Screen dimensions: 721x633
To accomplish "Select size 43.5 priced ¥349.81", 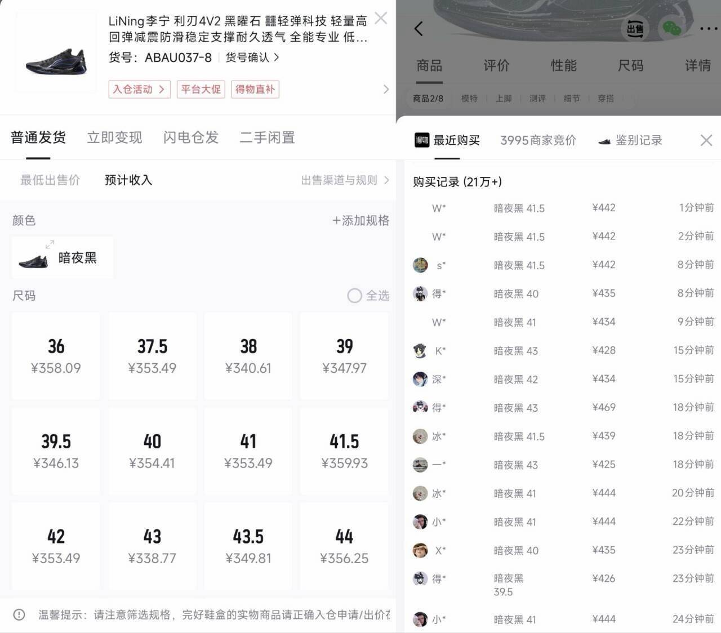I will [248, 546].
